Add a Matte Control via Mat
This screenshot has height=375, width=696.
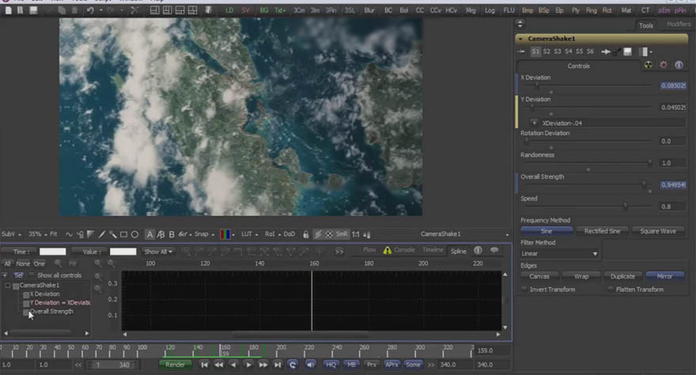626,10
